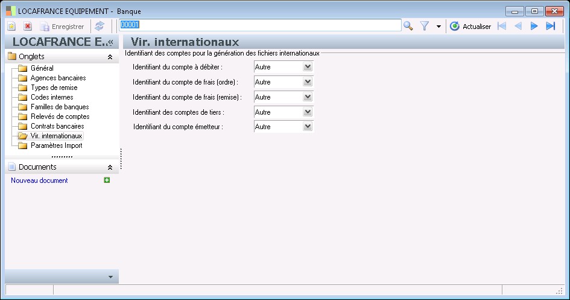Open the compte à débiter dropdown

tap(308, 67)
